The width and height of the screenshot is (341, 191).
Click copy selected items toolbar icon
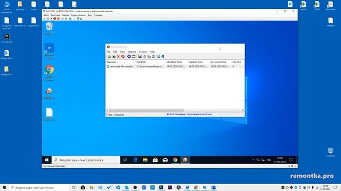tap(149, 57)
